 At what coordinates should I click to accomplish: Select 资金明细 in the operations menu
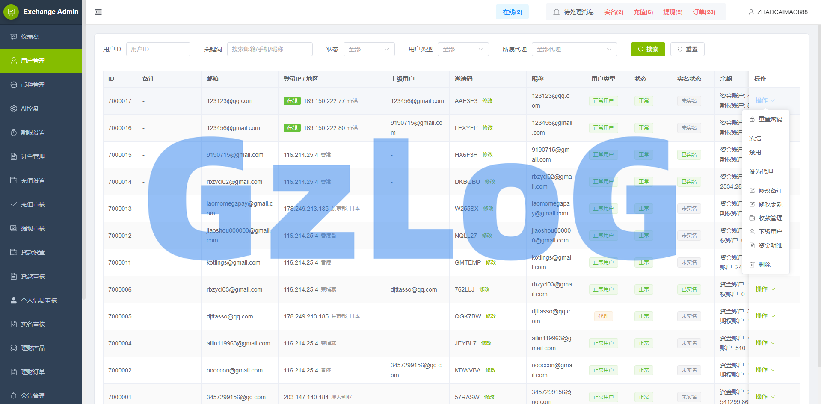click(766, 245)
